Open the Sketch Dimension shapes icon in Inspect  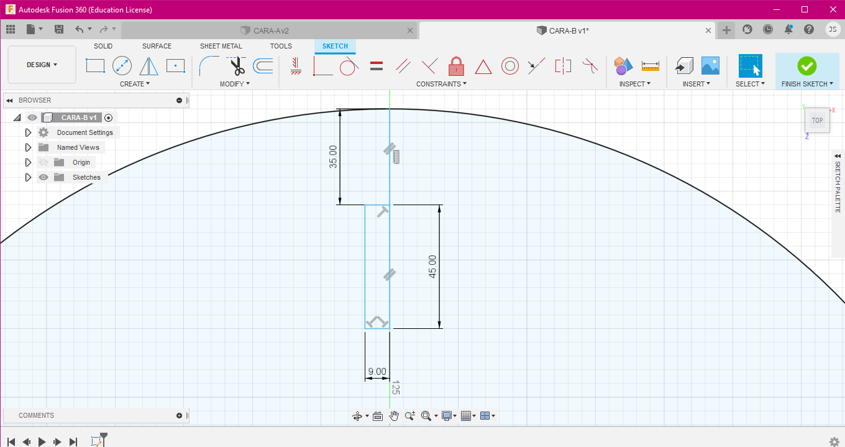pyautogui.click(x=623, y=65)
